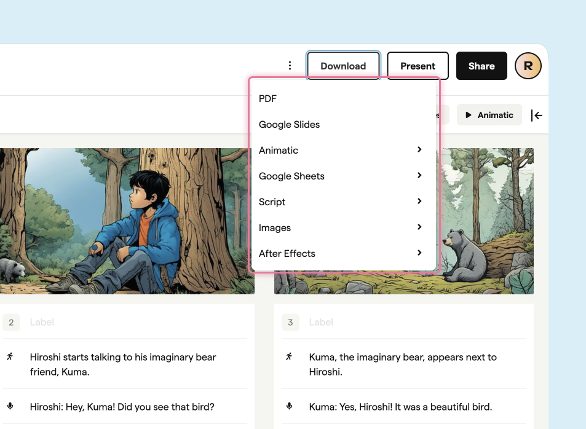Image resolution: width=586 pixels, height=429 pixels.
Task: Click the action icon beside Hiroshi starts talking
Action: (10, 356)
